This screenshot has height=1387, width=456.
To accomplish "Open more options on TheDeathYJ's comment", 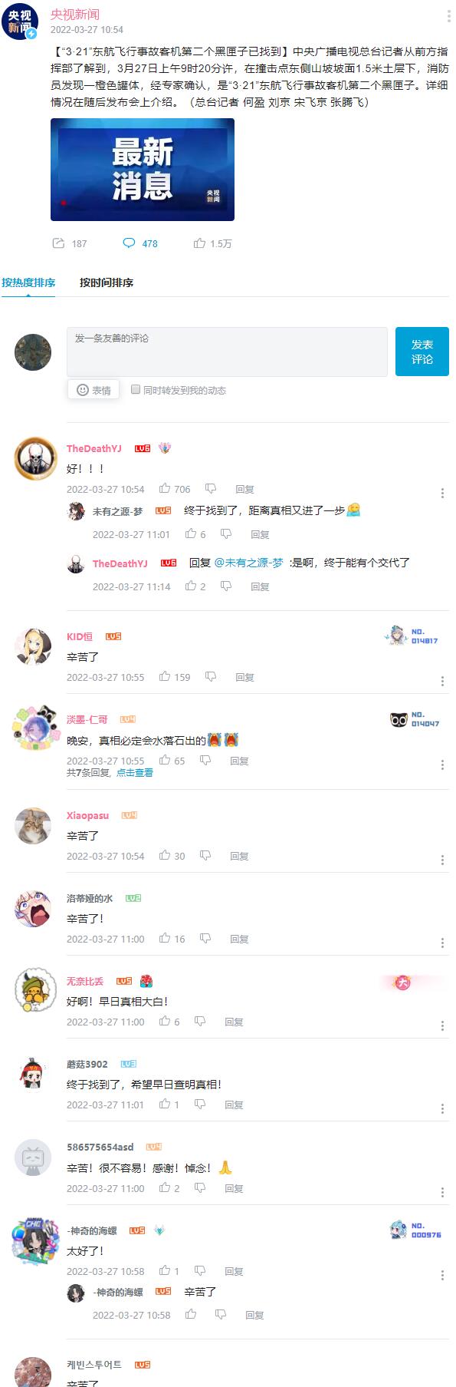I will pyautogui.click(x=442, y=493).
